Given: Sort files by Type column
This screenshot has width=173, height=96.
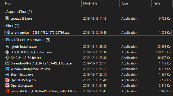Looking at the screenshot, I should 125,3.
